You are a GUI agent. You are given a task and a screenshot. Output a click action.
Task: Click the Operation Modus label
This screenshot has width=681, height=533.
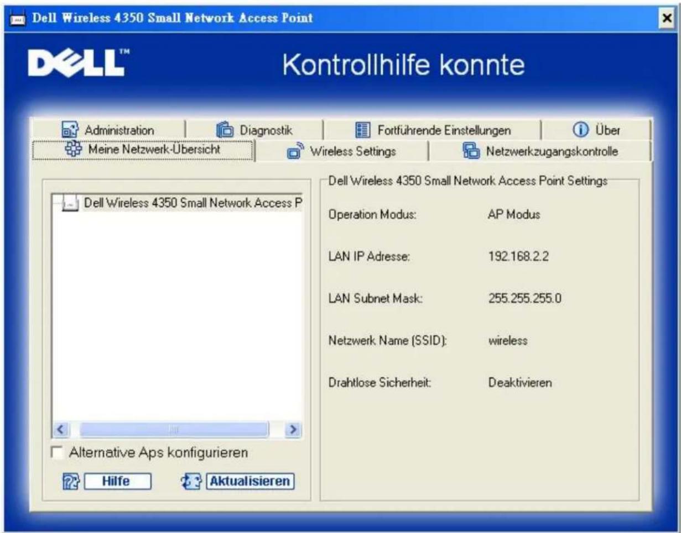tap(372, 215)
